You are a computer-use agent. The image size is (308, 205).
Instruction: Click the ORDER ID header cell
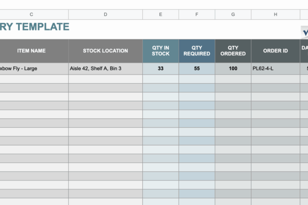(x=275, y=51)
